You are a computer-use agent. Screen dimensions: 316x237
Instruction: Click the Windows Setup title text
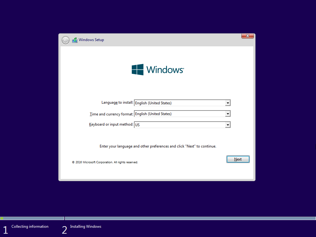[x=91, y=40]
